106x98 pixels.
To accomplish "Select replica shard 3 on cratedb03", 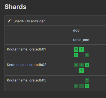I will pyautogui.click(x=76, y=86).
